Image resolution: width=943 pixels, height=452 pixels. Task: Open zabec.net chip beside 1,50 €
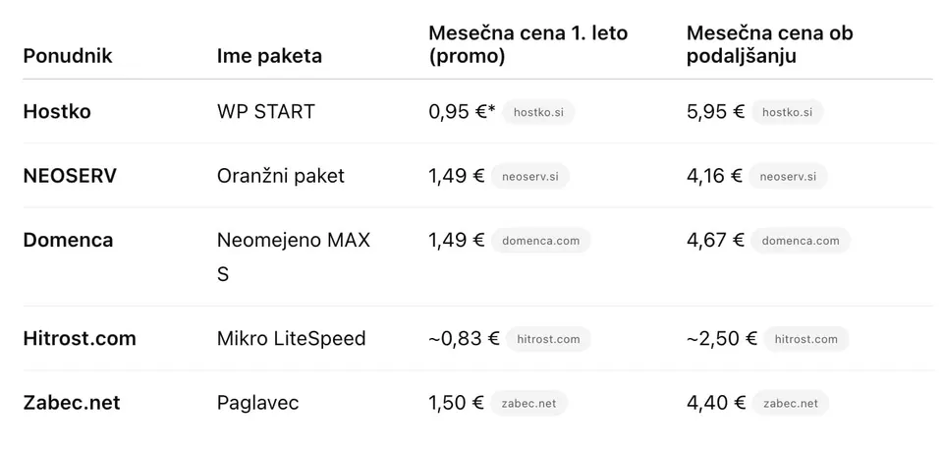528,403
